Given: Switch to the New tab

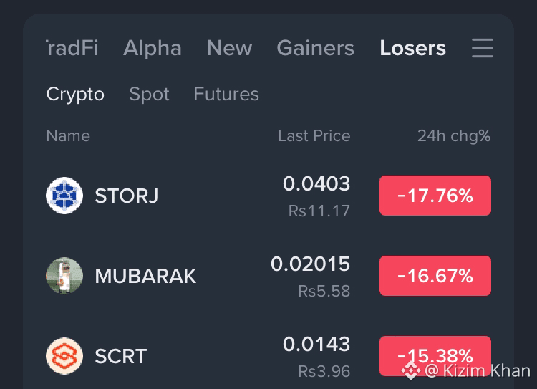Looking at the screenshot, I should (229, 48).
